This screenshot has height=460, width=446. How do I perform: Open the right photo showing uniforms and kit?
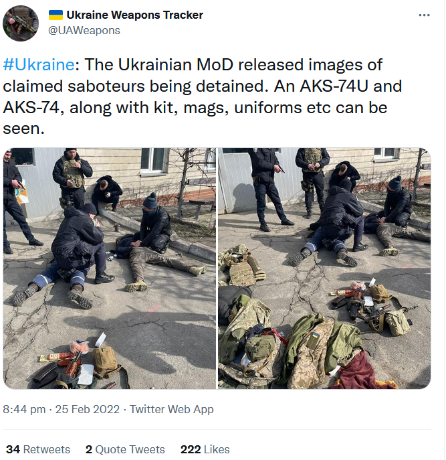click(x=324, y=269)
